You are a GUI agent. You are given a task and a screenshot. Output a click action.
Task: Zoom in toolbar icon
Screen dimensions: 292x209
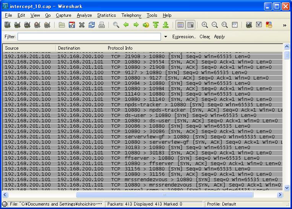coord(204,25)
